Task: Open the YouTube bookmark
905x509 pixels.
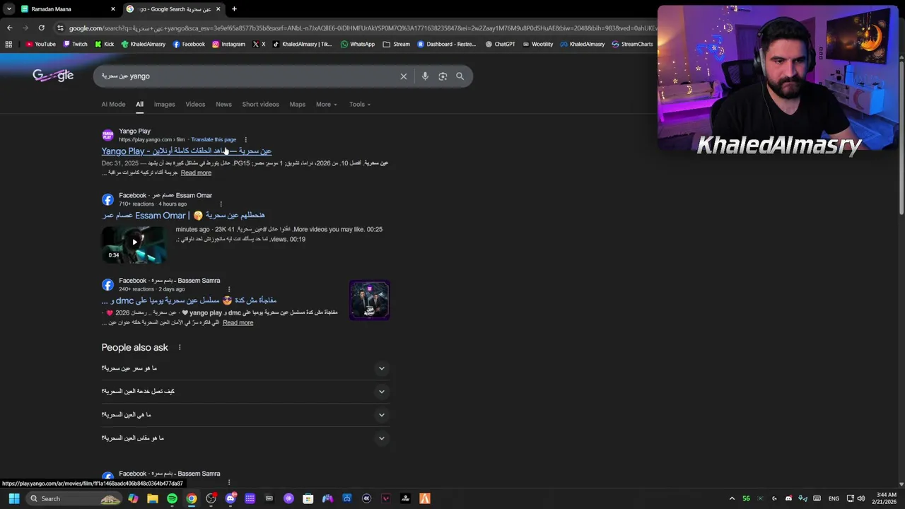Action: [x=40, y=44]
